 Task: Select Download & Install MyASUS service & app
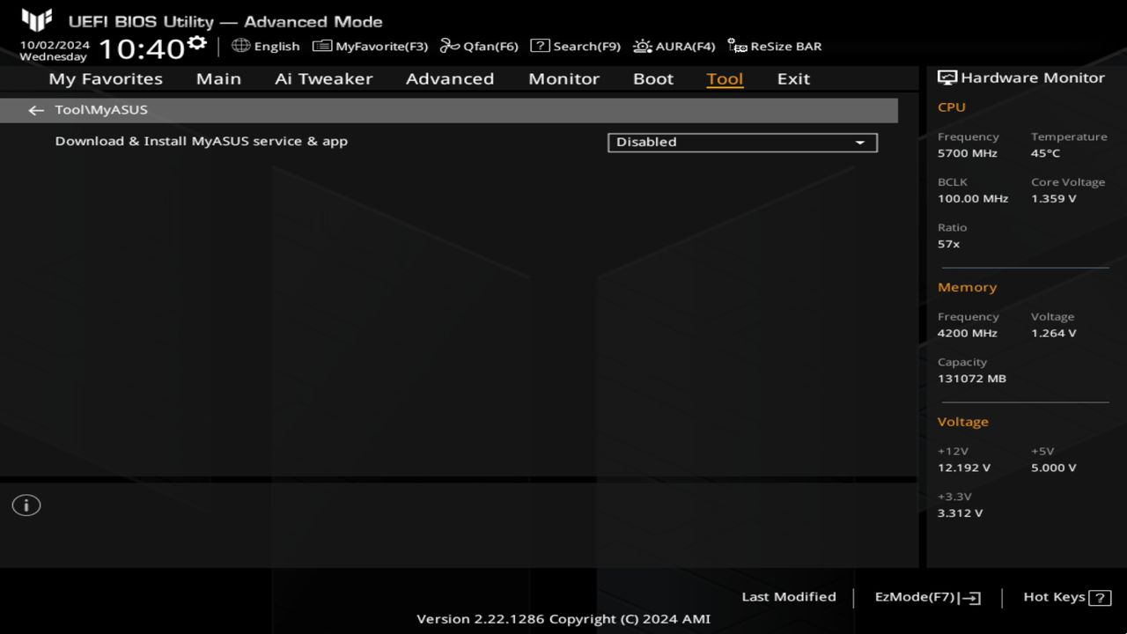[202, 141]
